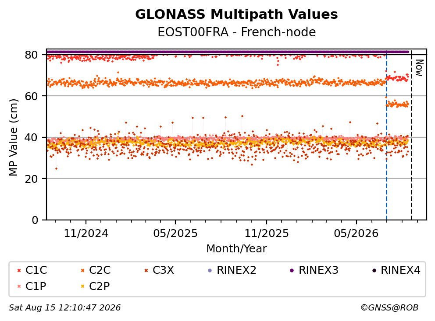
Task: Click the blue dashed vertical line
Action: pos(386,136)
